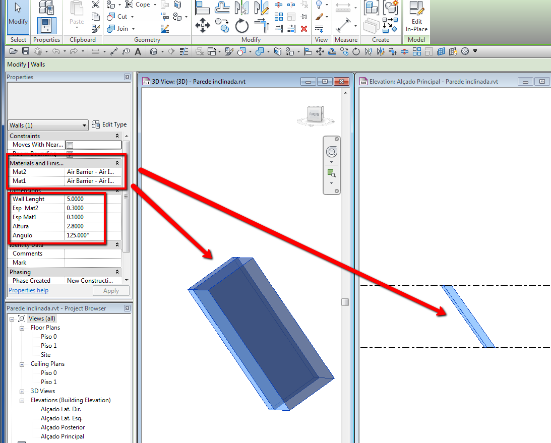
Task: Toggle the Properties palette ribbon button
Action: pyautogui.click(x=46, y=26)
